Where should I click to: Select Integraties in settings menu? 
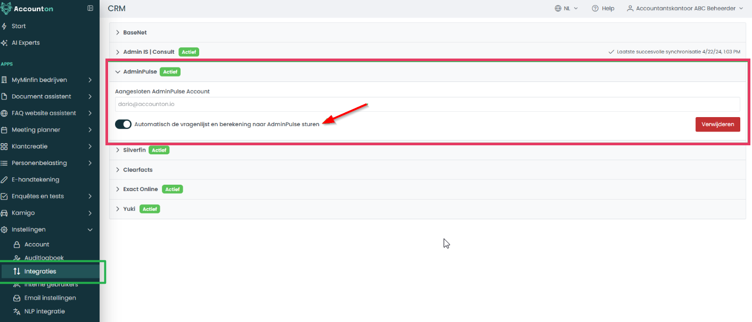click(40, 271)
